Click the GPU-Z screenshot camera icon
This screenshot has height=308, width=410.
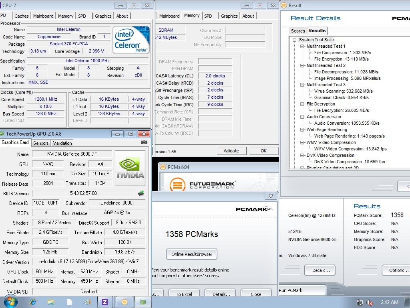[x=144, y=142]
